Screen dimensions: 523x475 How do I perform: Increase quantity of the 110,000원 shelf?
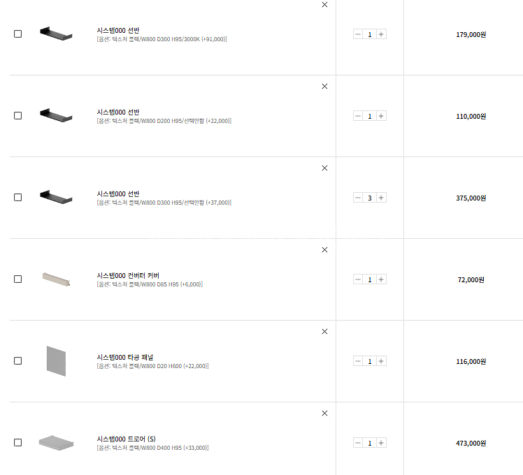point(381,116)
